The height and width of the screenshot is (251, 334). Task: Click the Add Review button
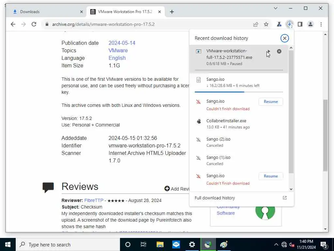(177, 189)
